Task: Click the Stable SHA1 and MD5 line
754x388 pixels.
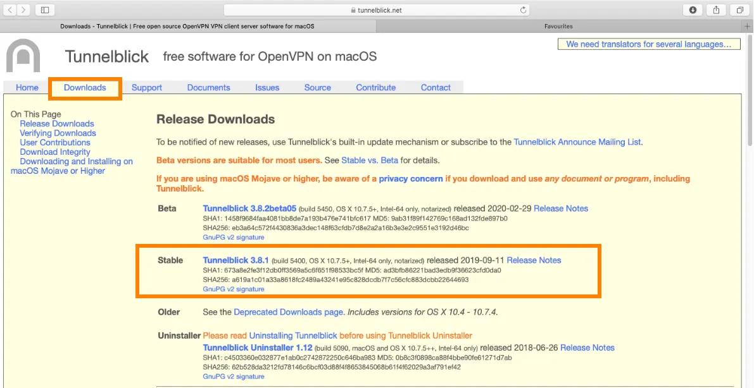Action: (x=352, y=270)
